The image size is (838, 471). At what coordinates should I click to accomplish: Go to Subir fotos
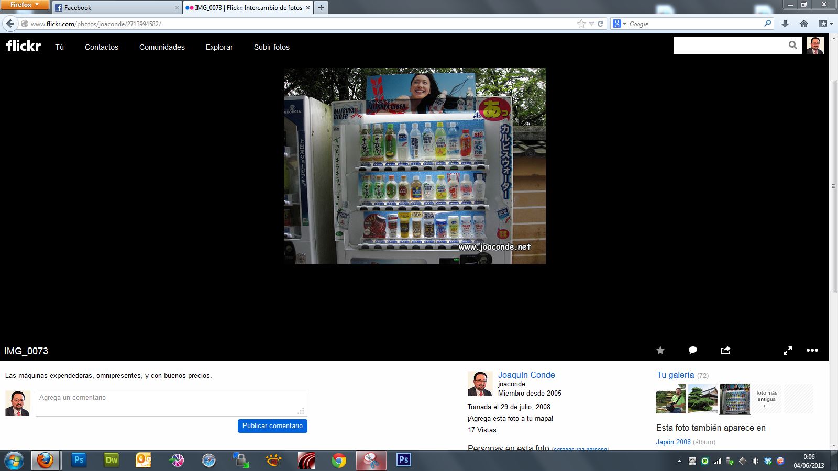(x=272, y=47)
